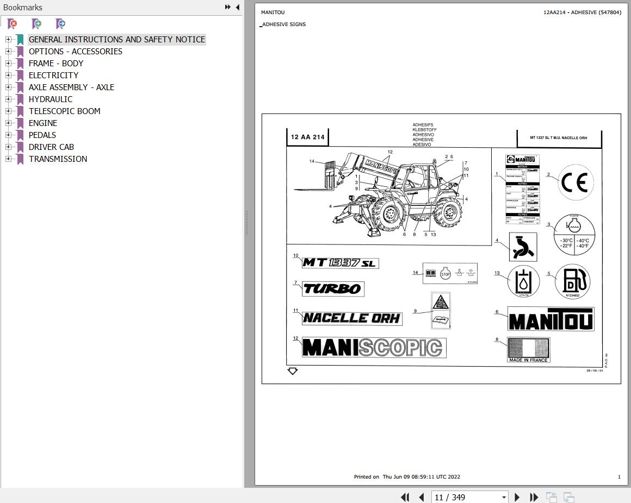
Task: Expand the OPTIONS - ACCESSORIES bookmark
Action: click(8, 52)
